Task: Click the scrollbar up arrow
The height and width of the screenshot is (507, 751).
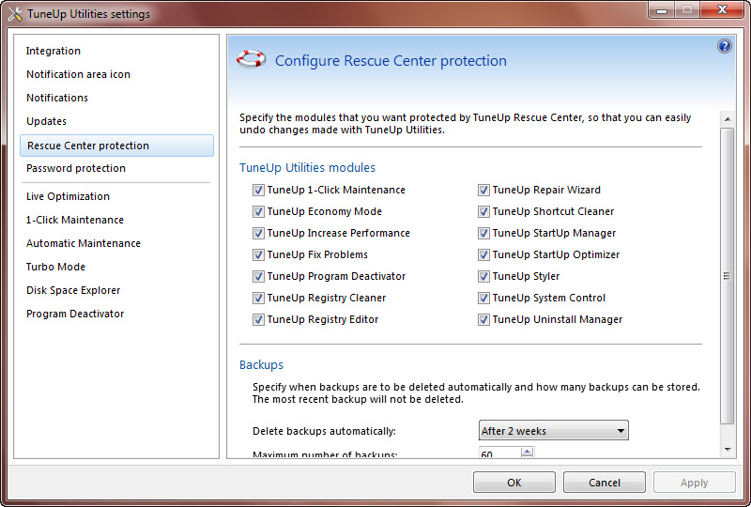Action: (728, 119)
